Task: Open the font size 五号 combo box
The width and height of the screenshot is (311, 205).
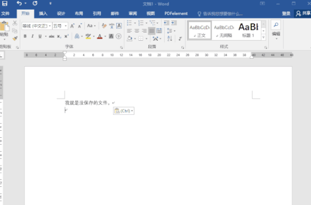Action: [x=60, y=26]
